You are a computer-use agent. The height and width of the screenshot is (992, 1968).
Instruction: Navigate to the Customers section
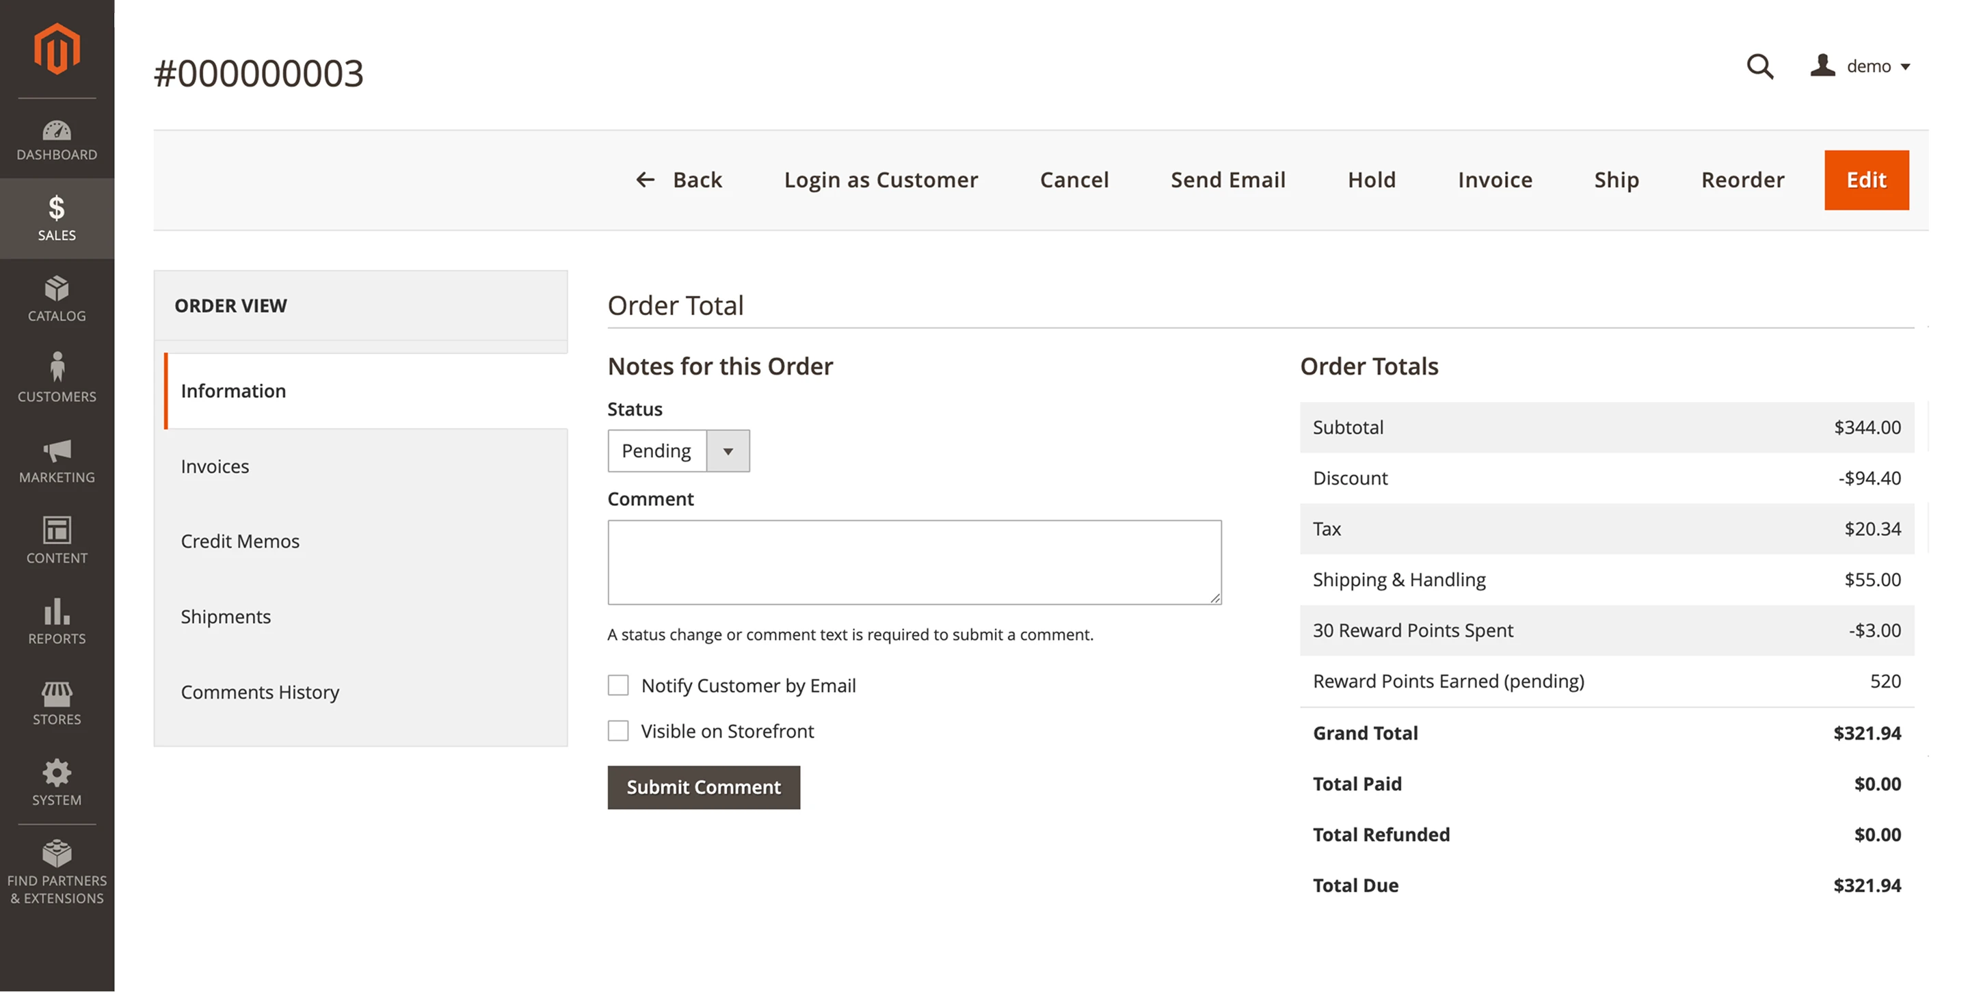(x=57, y=378)
